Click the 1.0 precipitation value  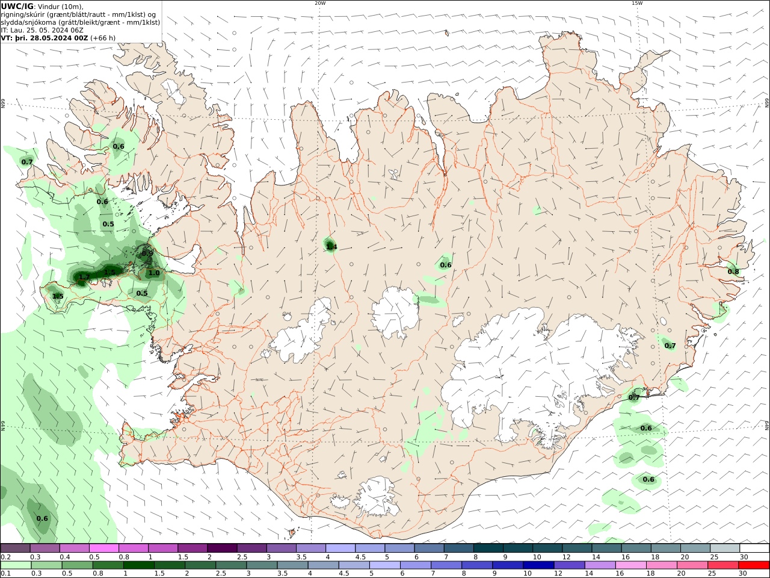pyautogui.click(x=154, y=273)
